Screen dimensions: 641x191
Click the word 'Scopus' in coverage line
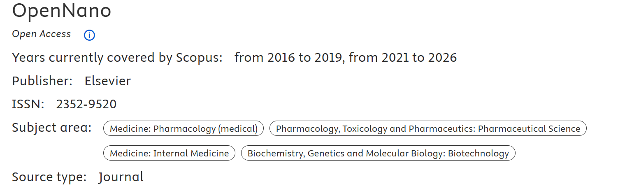[x=199, y=58]
